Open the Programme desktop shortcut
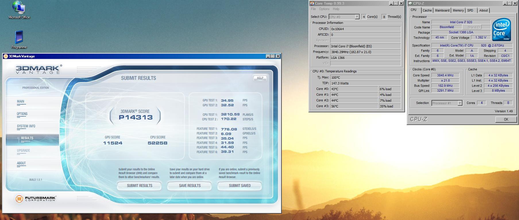Screen dimensions: 519x220 (19, 40)
